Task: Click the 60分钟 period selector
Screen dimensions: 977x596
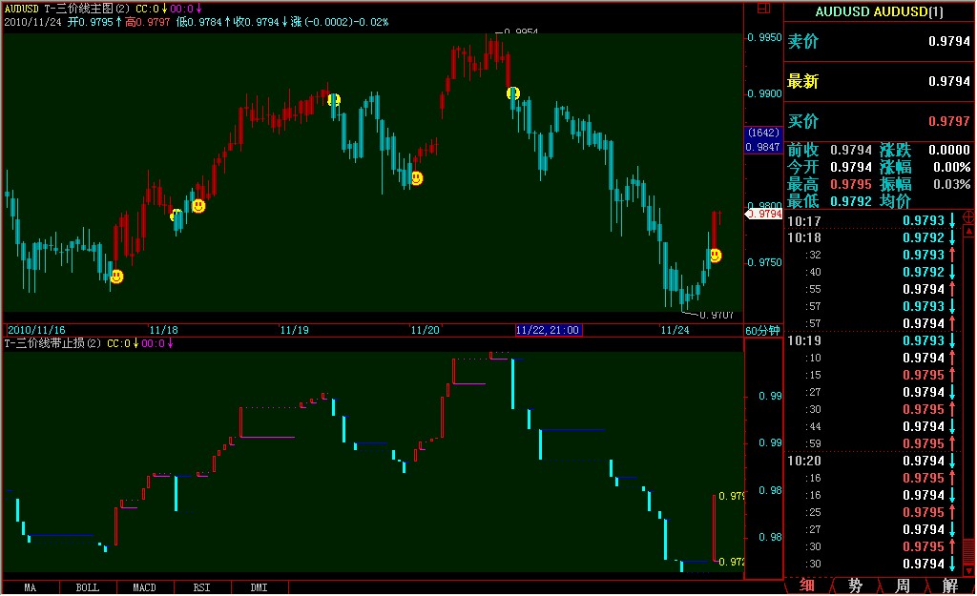Action: click(x=762, y=331)
